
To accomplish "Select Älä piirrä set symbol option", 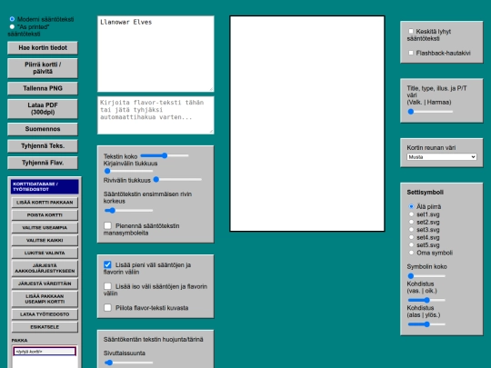I will [411, 206].
